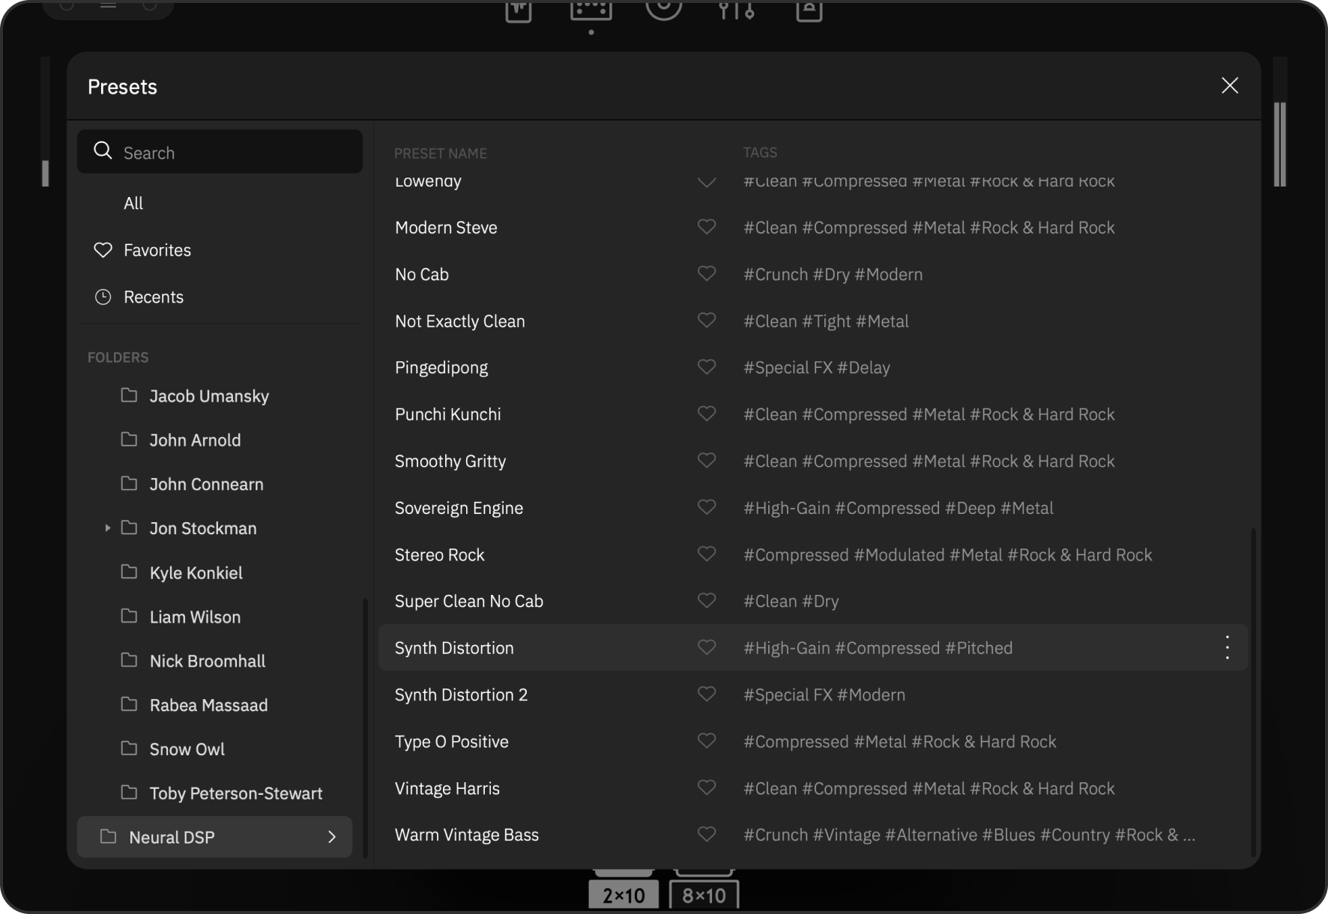Click the preset list scrollbar
This screenshot has width=1328, height=914.
coord(1253,693)
